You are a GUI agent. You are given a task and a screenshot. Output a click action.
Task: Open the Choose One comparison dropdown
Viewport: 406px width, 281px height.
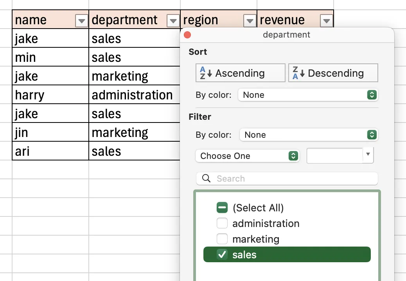(x=247, y=156)
